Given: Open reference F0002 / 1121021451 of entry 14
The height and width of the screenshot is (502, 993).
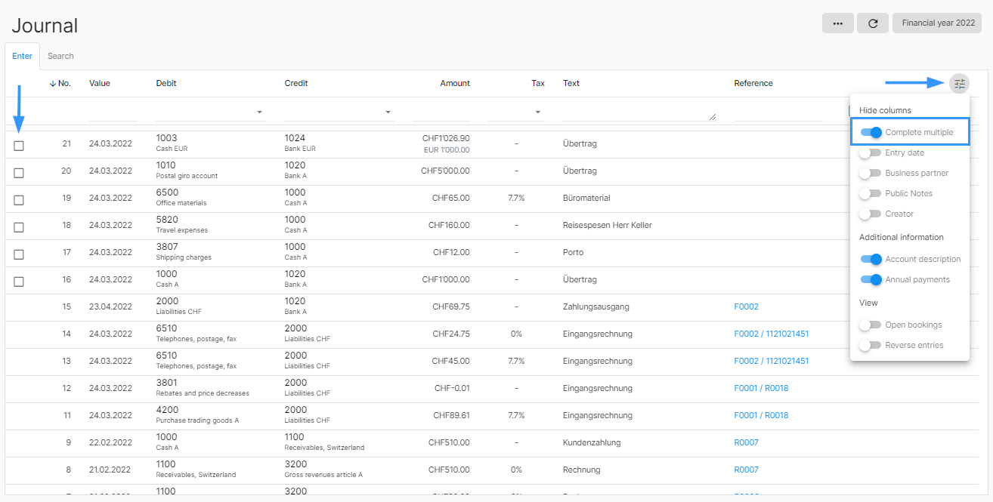Looking at the screenshot, I should pyautogui.click(x=772, y=334).
